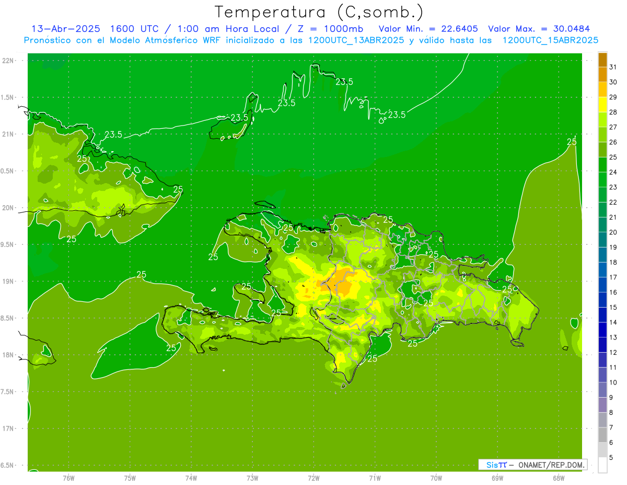Image resolution: width=627 pixels, height=485 pixels.
Task: Click the dark orange swatch above 31
Action: (602, 60)
